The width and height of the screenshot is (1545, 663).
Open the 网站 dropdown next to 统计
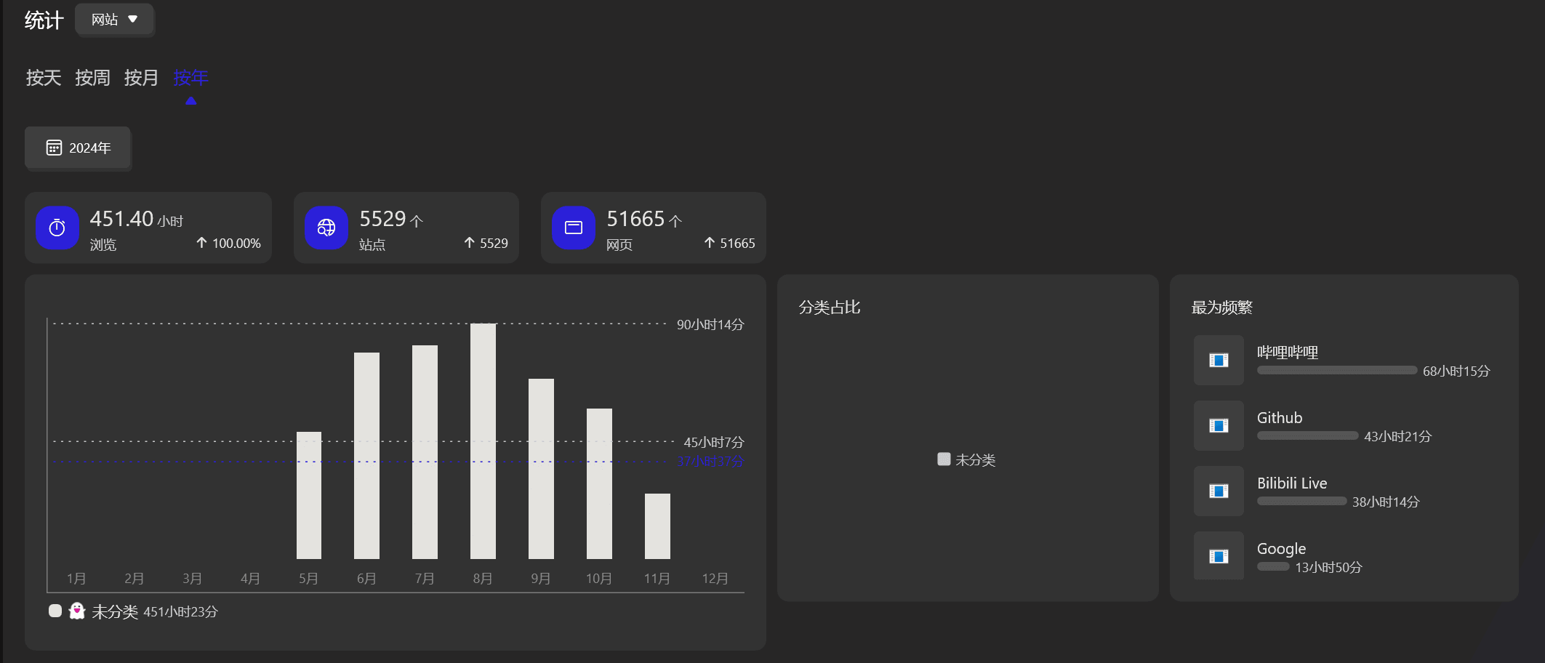pyautogui.click(x=114, y=20)
